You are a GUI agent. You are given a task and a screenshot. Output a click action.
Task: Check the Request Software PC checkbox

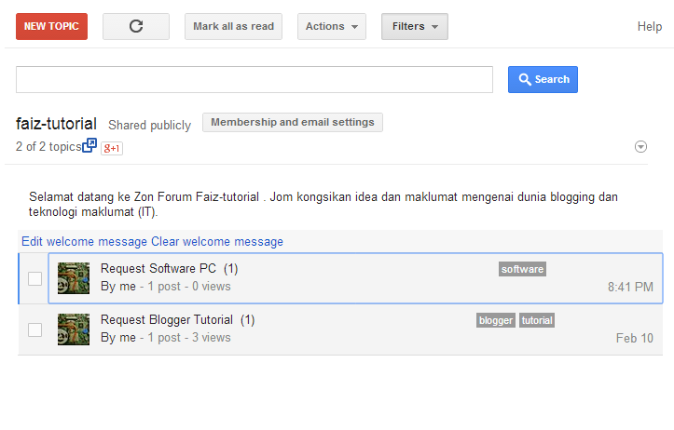(34, 278)
